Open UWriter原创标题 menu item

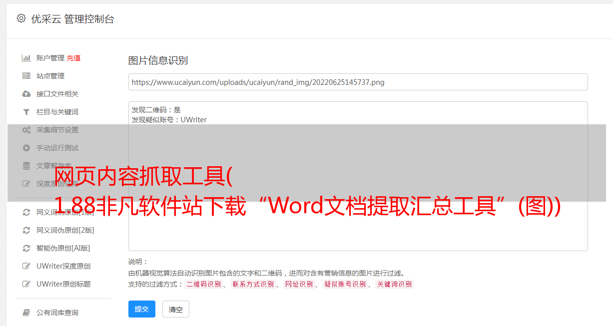63,284
